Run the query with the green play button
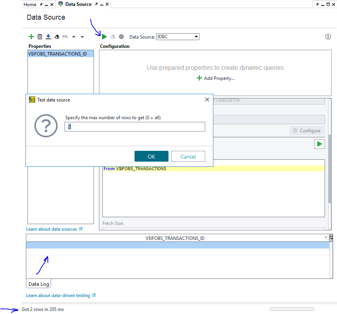Image resolution: width=337 pixels, height=314 pixels. (319, 144)
